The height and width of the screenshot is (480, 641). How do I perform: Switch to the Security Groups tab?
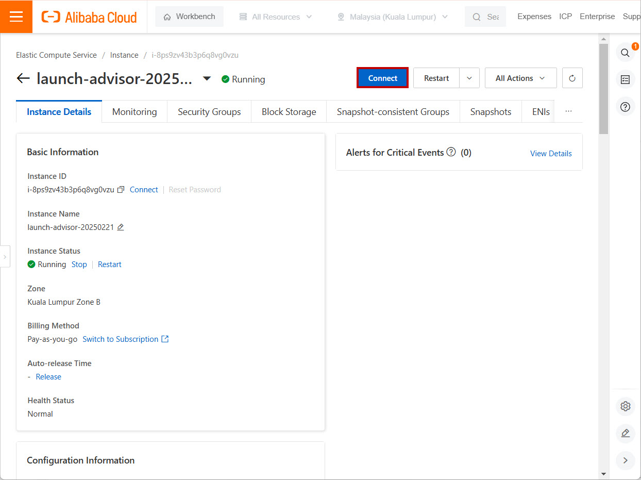[209, 112]
